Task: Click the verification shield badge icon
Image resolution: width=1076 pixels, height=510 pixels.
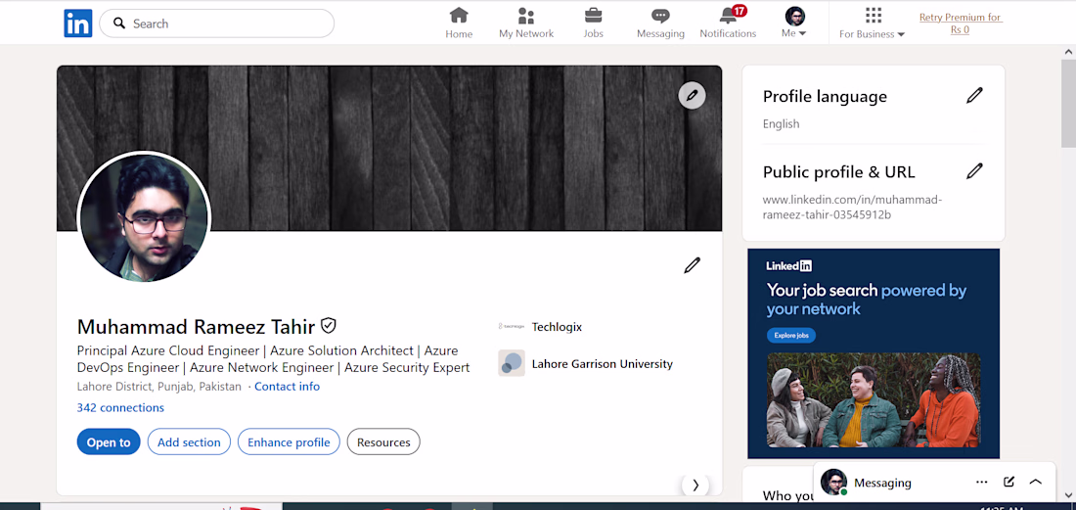Action: (329, 325)
